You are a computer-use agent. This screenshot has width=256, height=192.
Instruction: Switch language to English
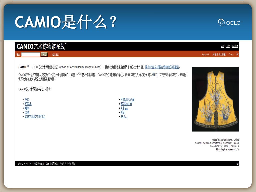pyautogui.click(x=206, y=55)
